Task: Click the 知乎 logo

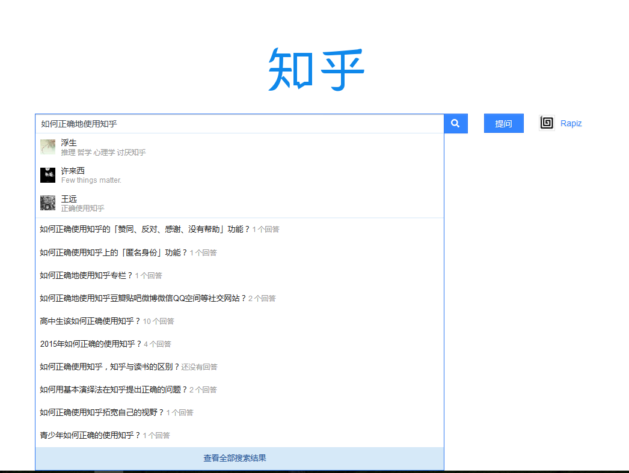Action: 316,70
